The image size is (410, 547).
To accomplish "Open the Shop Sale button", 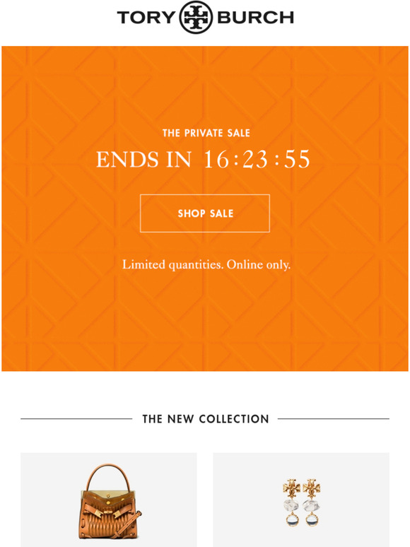I will tap(205, 213).
